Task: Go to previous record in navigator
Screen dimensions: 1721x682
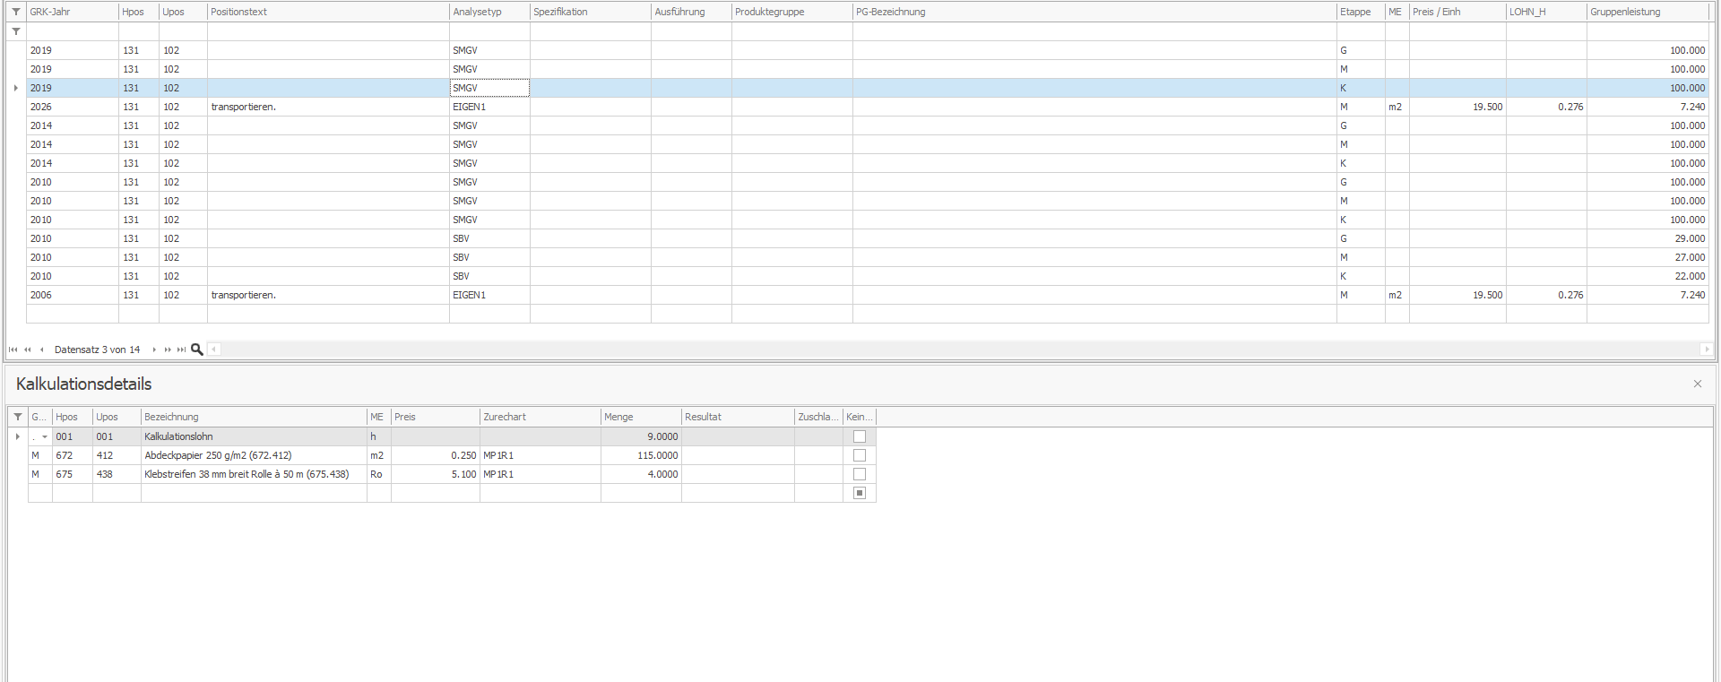Action: (x=41, y=350)
